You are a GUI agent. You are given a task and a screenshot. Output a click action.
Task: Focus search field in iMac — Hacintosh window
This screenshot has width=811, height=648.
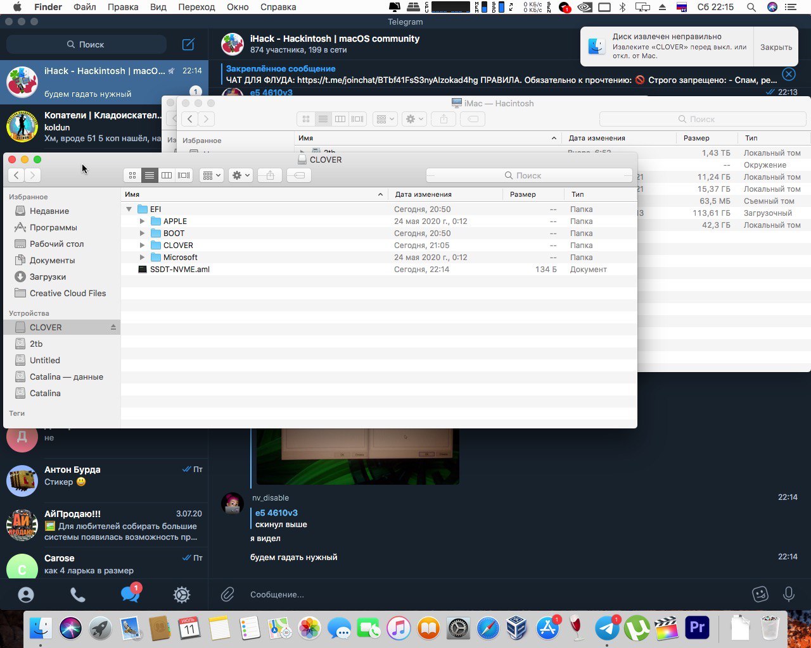[703, 119]
